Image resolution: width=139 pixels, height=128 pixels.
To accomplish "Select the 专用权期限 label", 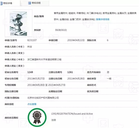I will tap(10, 85).
